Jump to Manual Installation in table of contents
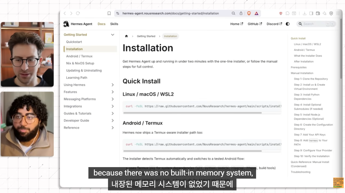The image size is (345, 193). point(302,73)
